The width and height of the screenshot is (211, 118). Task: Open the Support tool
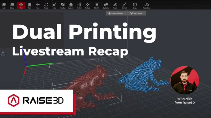(x=71, y=6)
